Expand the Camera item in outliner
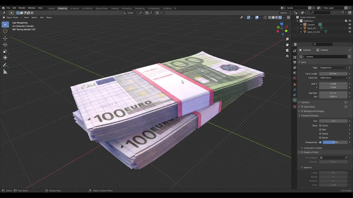The height and width of the screenshot is (198, 353). coord(301,24)
